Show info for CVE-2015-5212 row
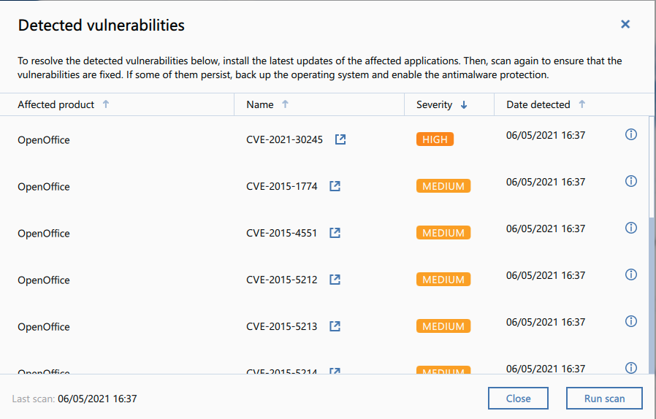Image resolution: width=656 pixels, height=419 pixels. tap(631, 275)
